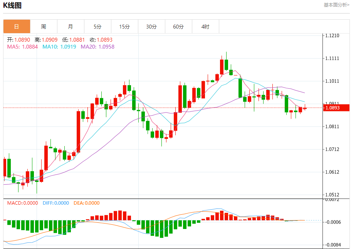
Task: Select the 日 daily chart tab
Action: tap(17, 27)
